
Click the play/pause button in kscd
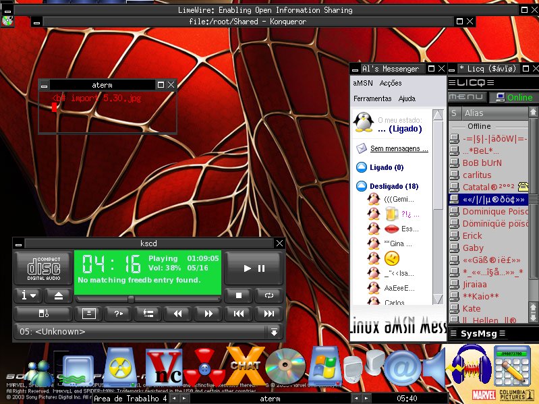[254, 268]
